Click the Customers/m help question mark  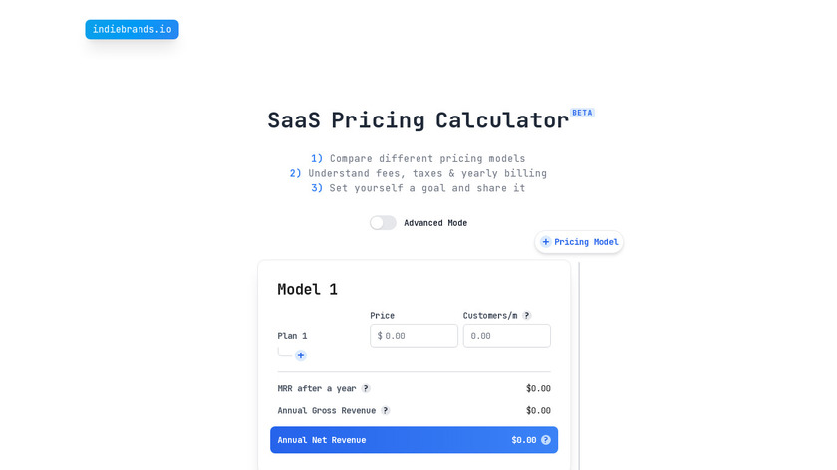527,316
